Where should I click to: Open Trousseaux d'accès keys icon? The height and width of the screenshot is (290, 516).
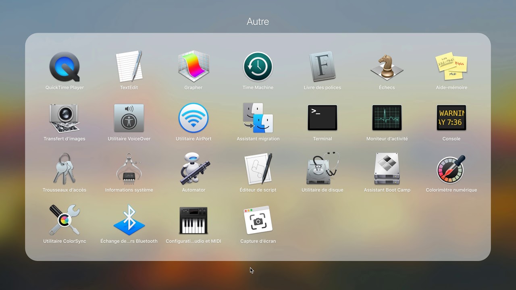pos(64,169)
